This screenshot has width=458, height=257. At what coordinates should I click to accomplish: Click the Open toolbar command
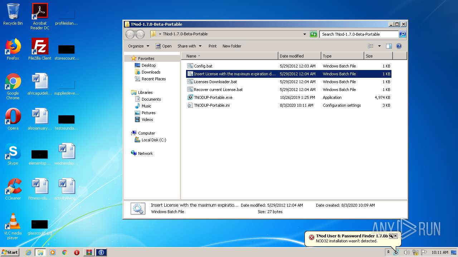point(164,46)
